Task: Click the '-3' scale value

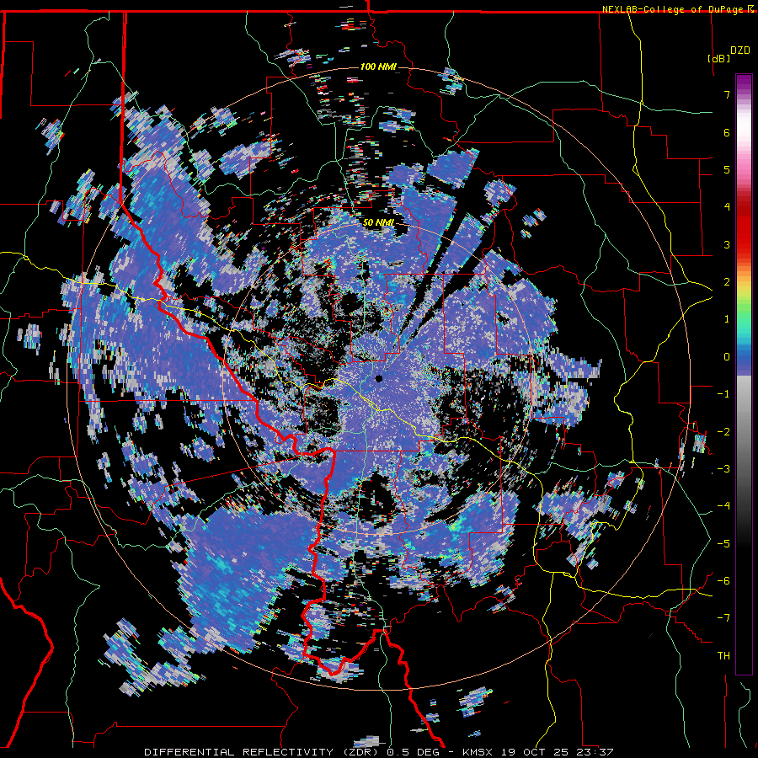Action: (x=723, y=469)
